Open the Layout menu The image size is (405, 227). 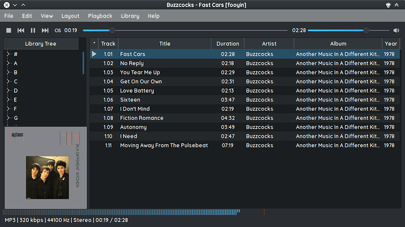pyautogui.click(x=70, y=16)
